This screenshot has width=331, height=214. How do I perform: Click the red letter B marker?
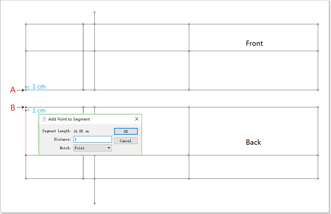click(x=13, y=108)
